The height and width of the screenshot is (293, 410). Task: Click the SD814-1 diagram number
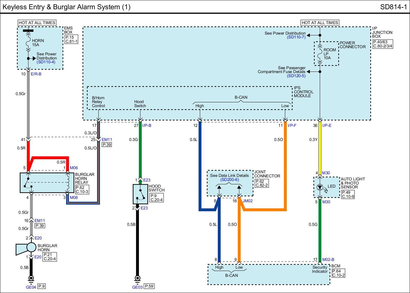coord(393,7)
